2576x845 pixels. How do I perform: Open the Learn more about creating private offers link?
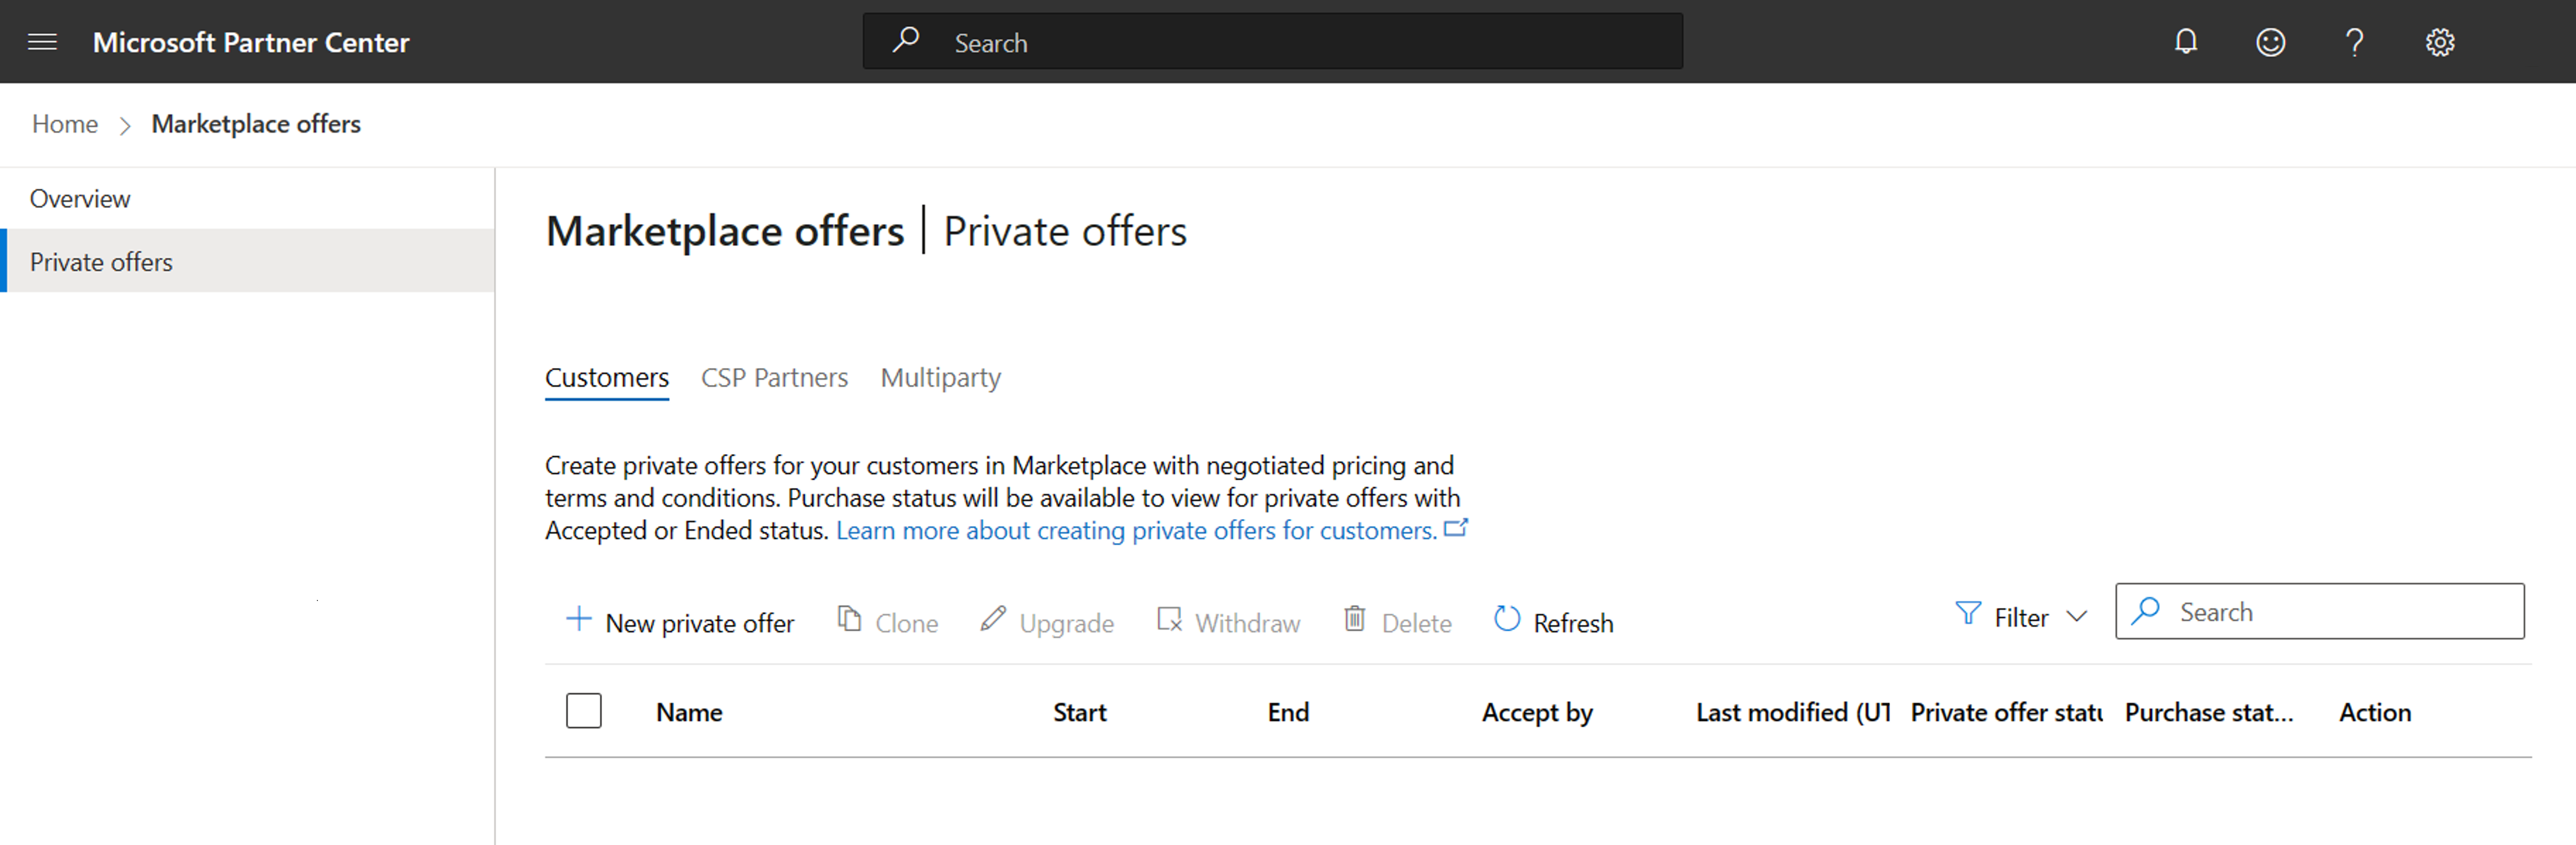point(1136,531)
